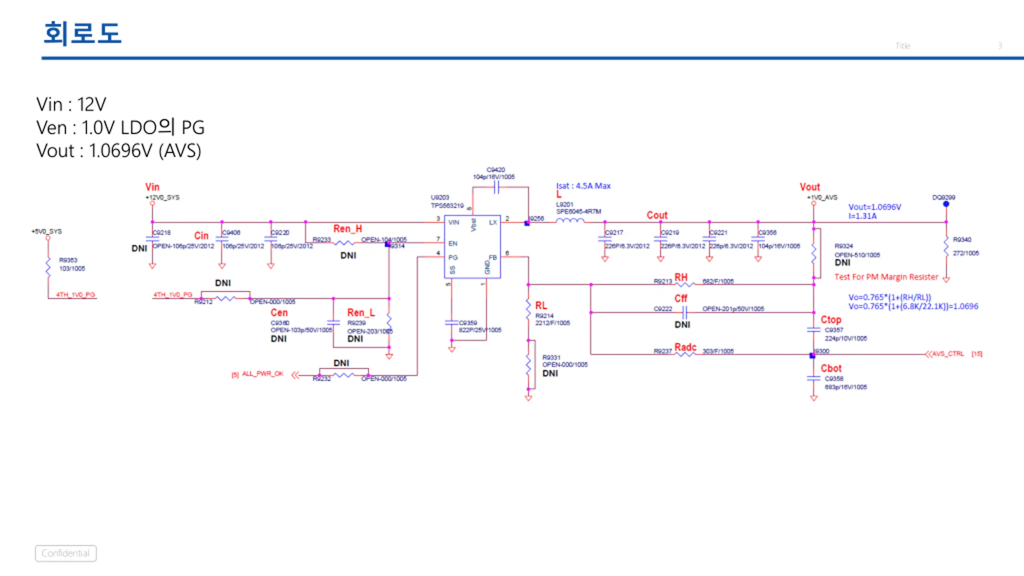Click the red Vout label

click(x=810, y=187)
